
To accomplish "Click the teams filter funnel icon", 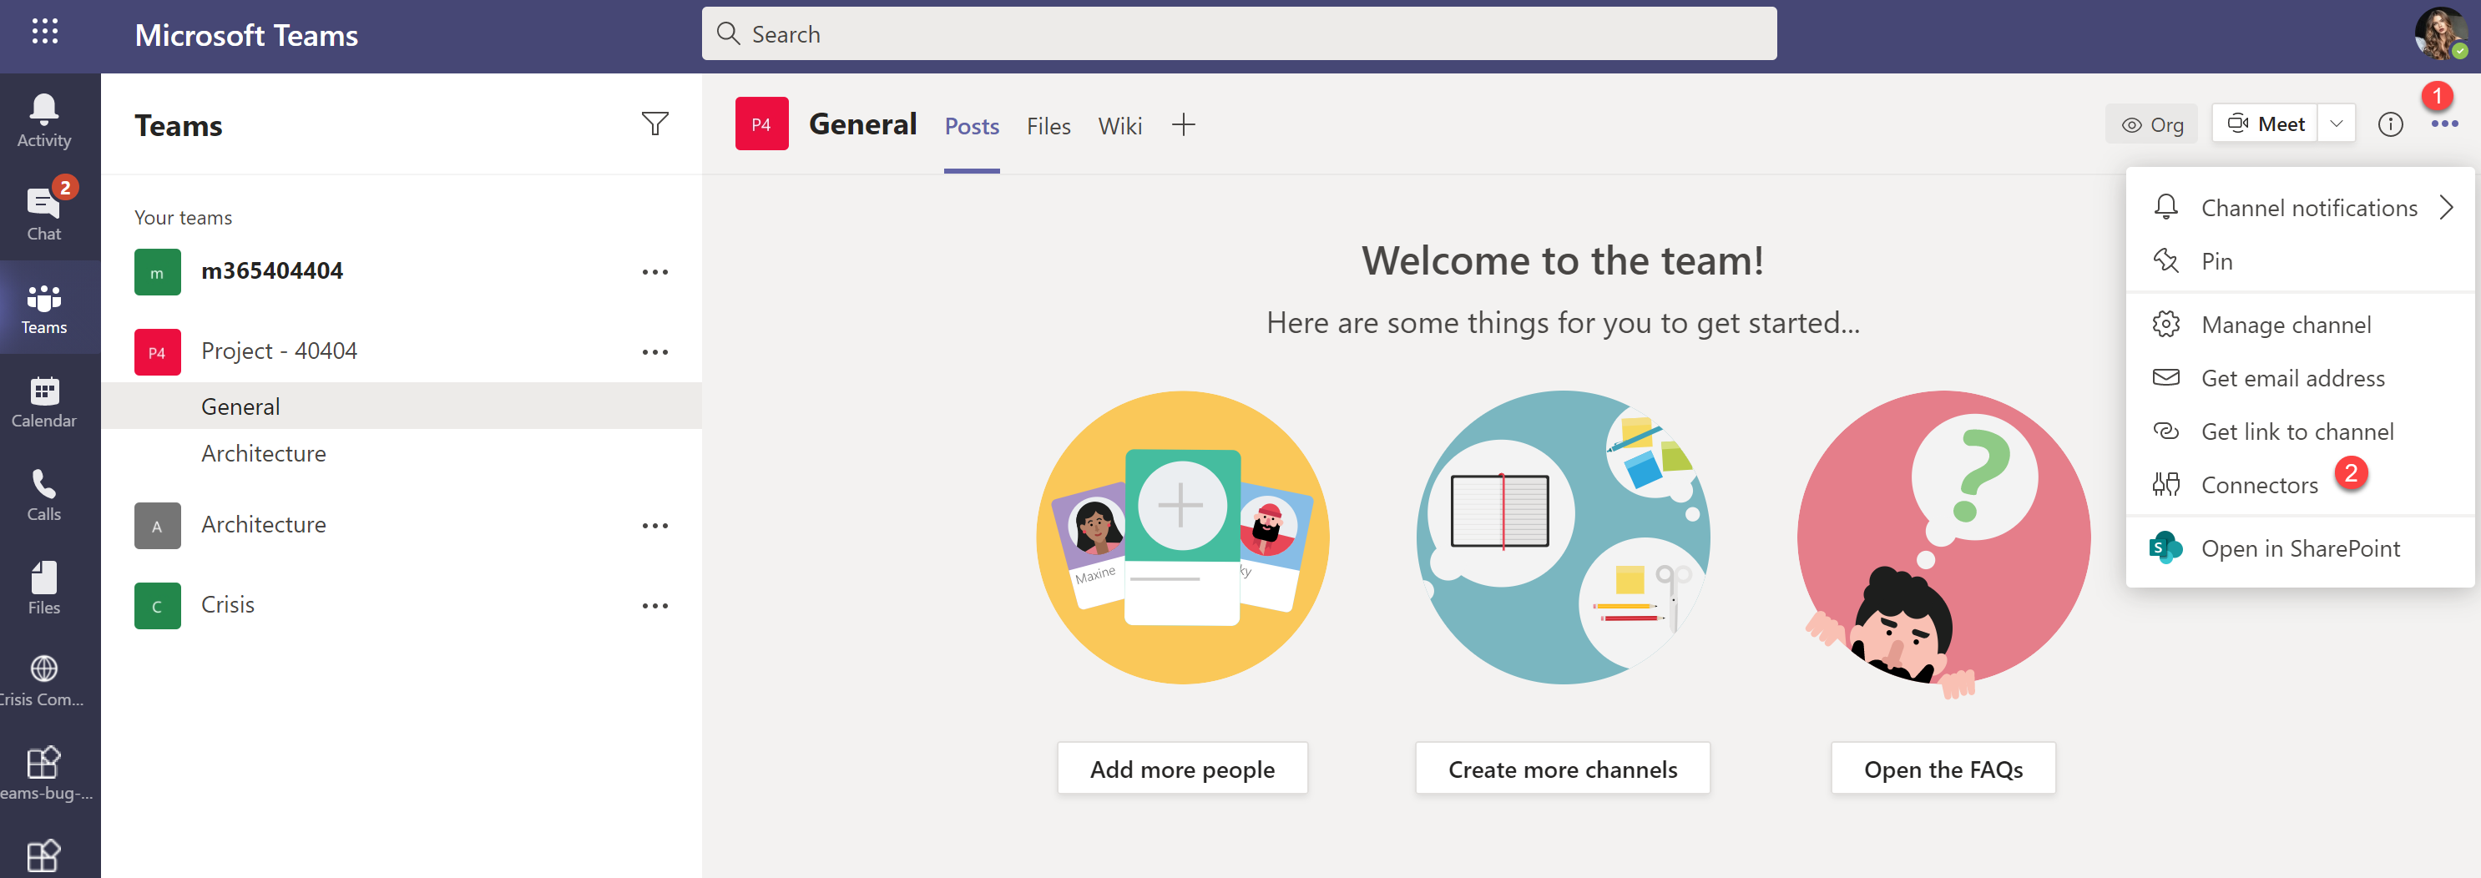I will pyautogui.click(x=656, y=124).
